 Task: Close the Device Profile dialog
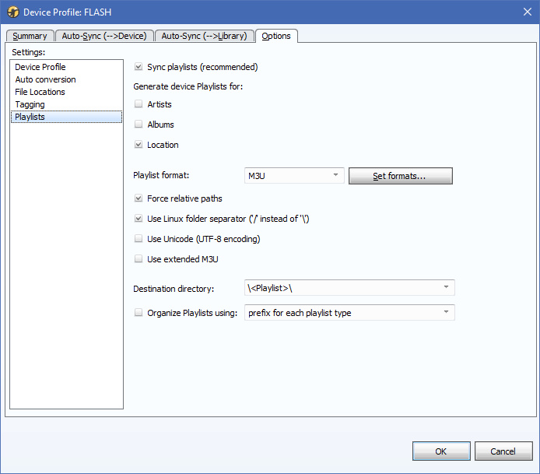526,12
